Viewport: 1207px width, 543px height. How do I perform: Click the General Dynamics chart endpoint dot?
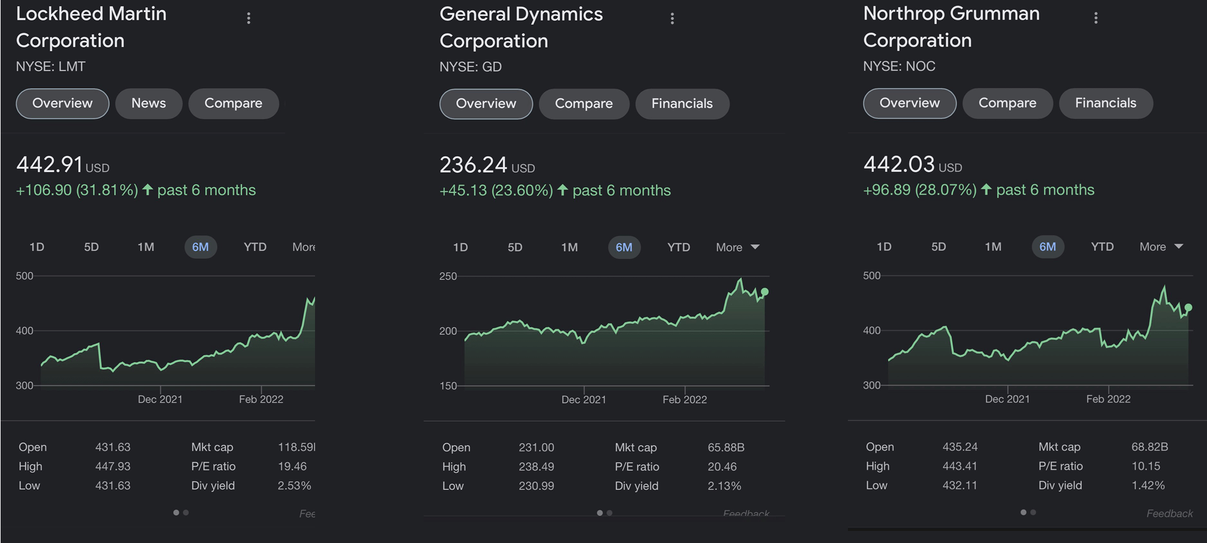click(x=765, y=292)
